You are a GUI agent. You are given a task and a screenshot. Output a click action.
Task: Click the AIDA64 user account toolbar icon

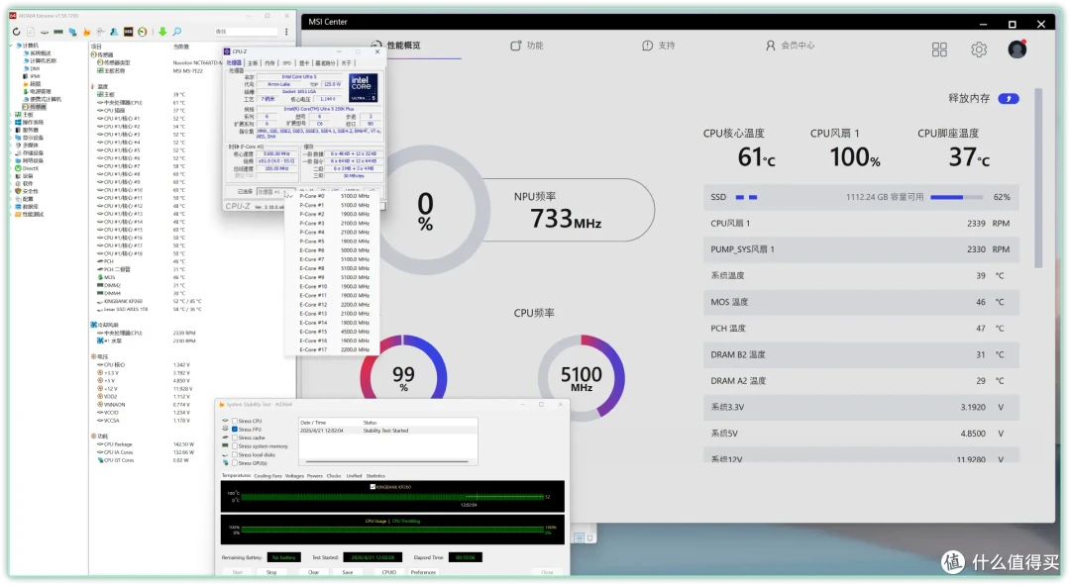pos(114,32)
